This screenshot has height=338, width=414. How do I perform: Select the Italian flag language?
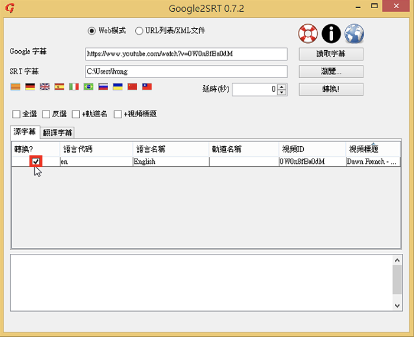point(74,86)
